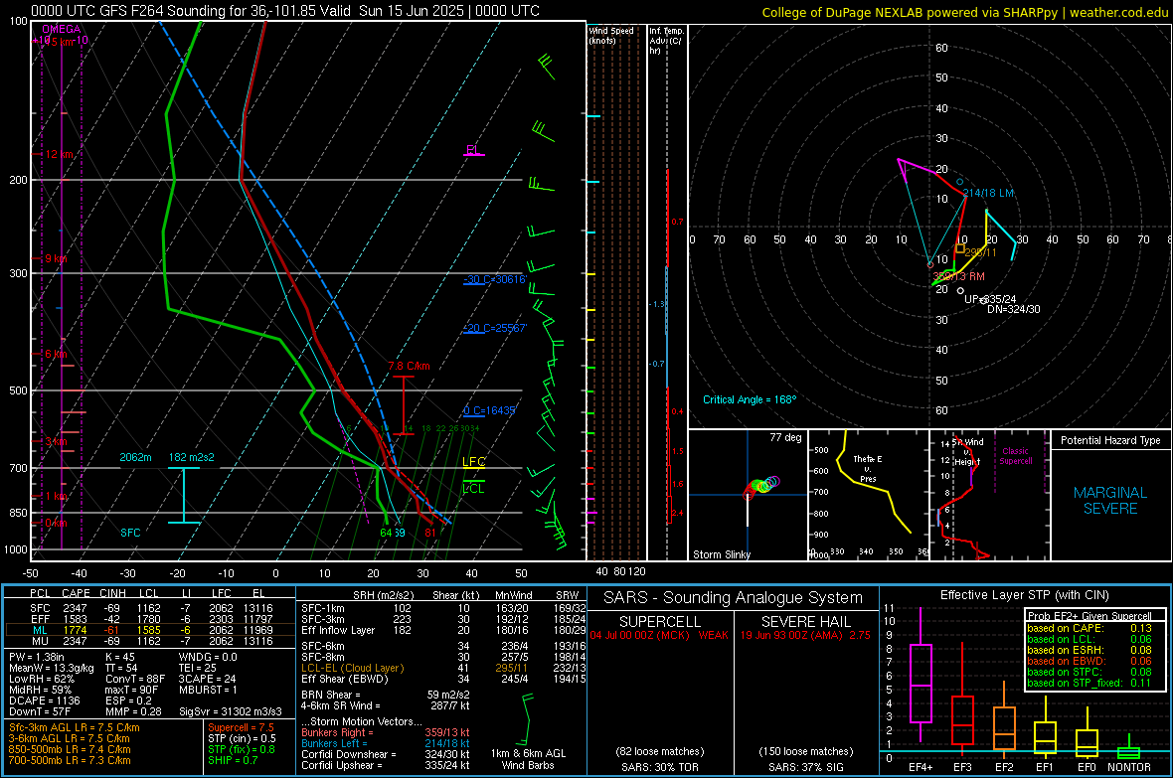Click the red 'Bunkers Right =' line
The height and width of the screenshot is (778, 1173).
tap(386, 732)
